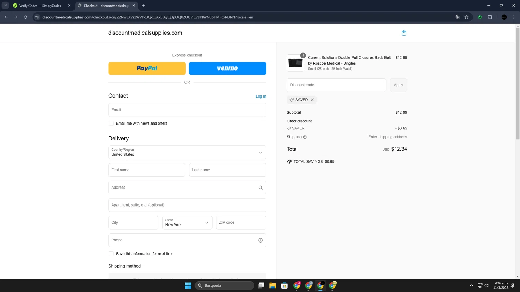Click the Log in link
The image size is (520, 292).
click(261, 97)
